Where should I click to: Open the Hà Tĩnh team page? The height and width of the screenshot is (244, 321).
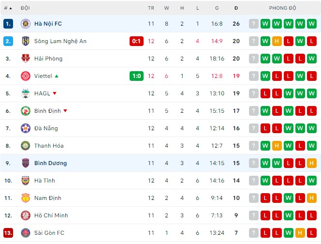click(44, 181)
